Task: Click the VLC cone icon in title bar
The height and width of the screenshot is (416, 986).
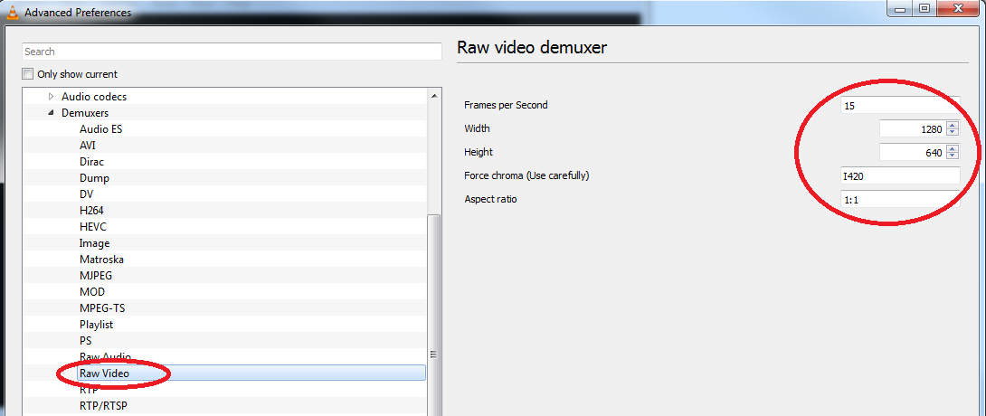Action: (12, 12)
